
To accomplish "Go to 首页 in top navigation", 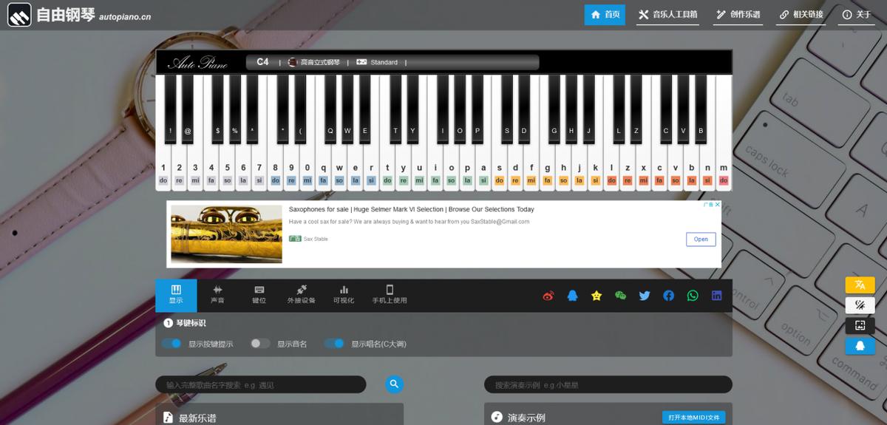I will [x=605, y=14].
